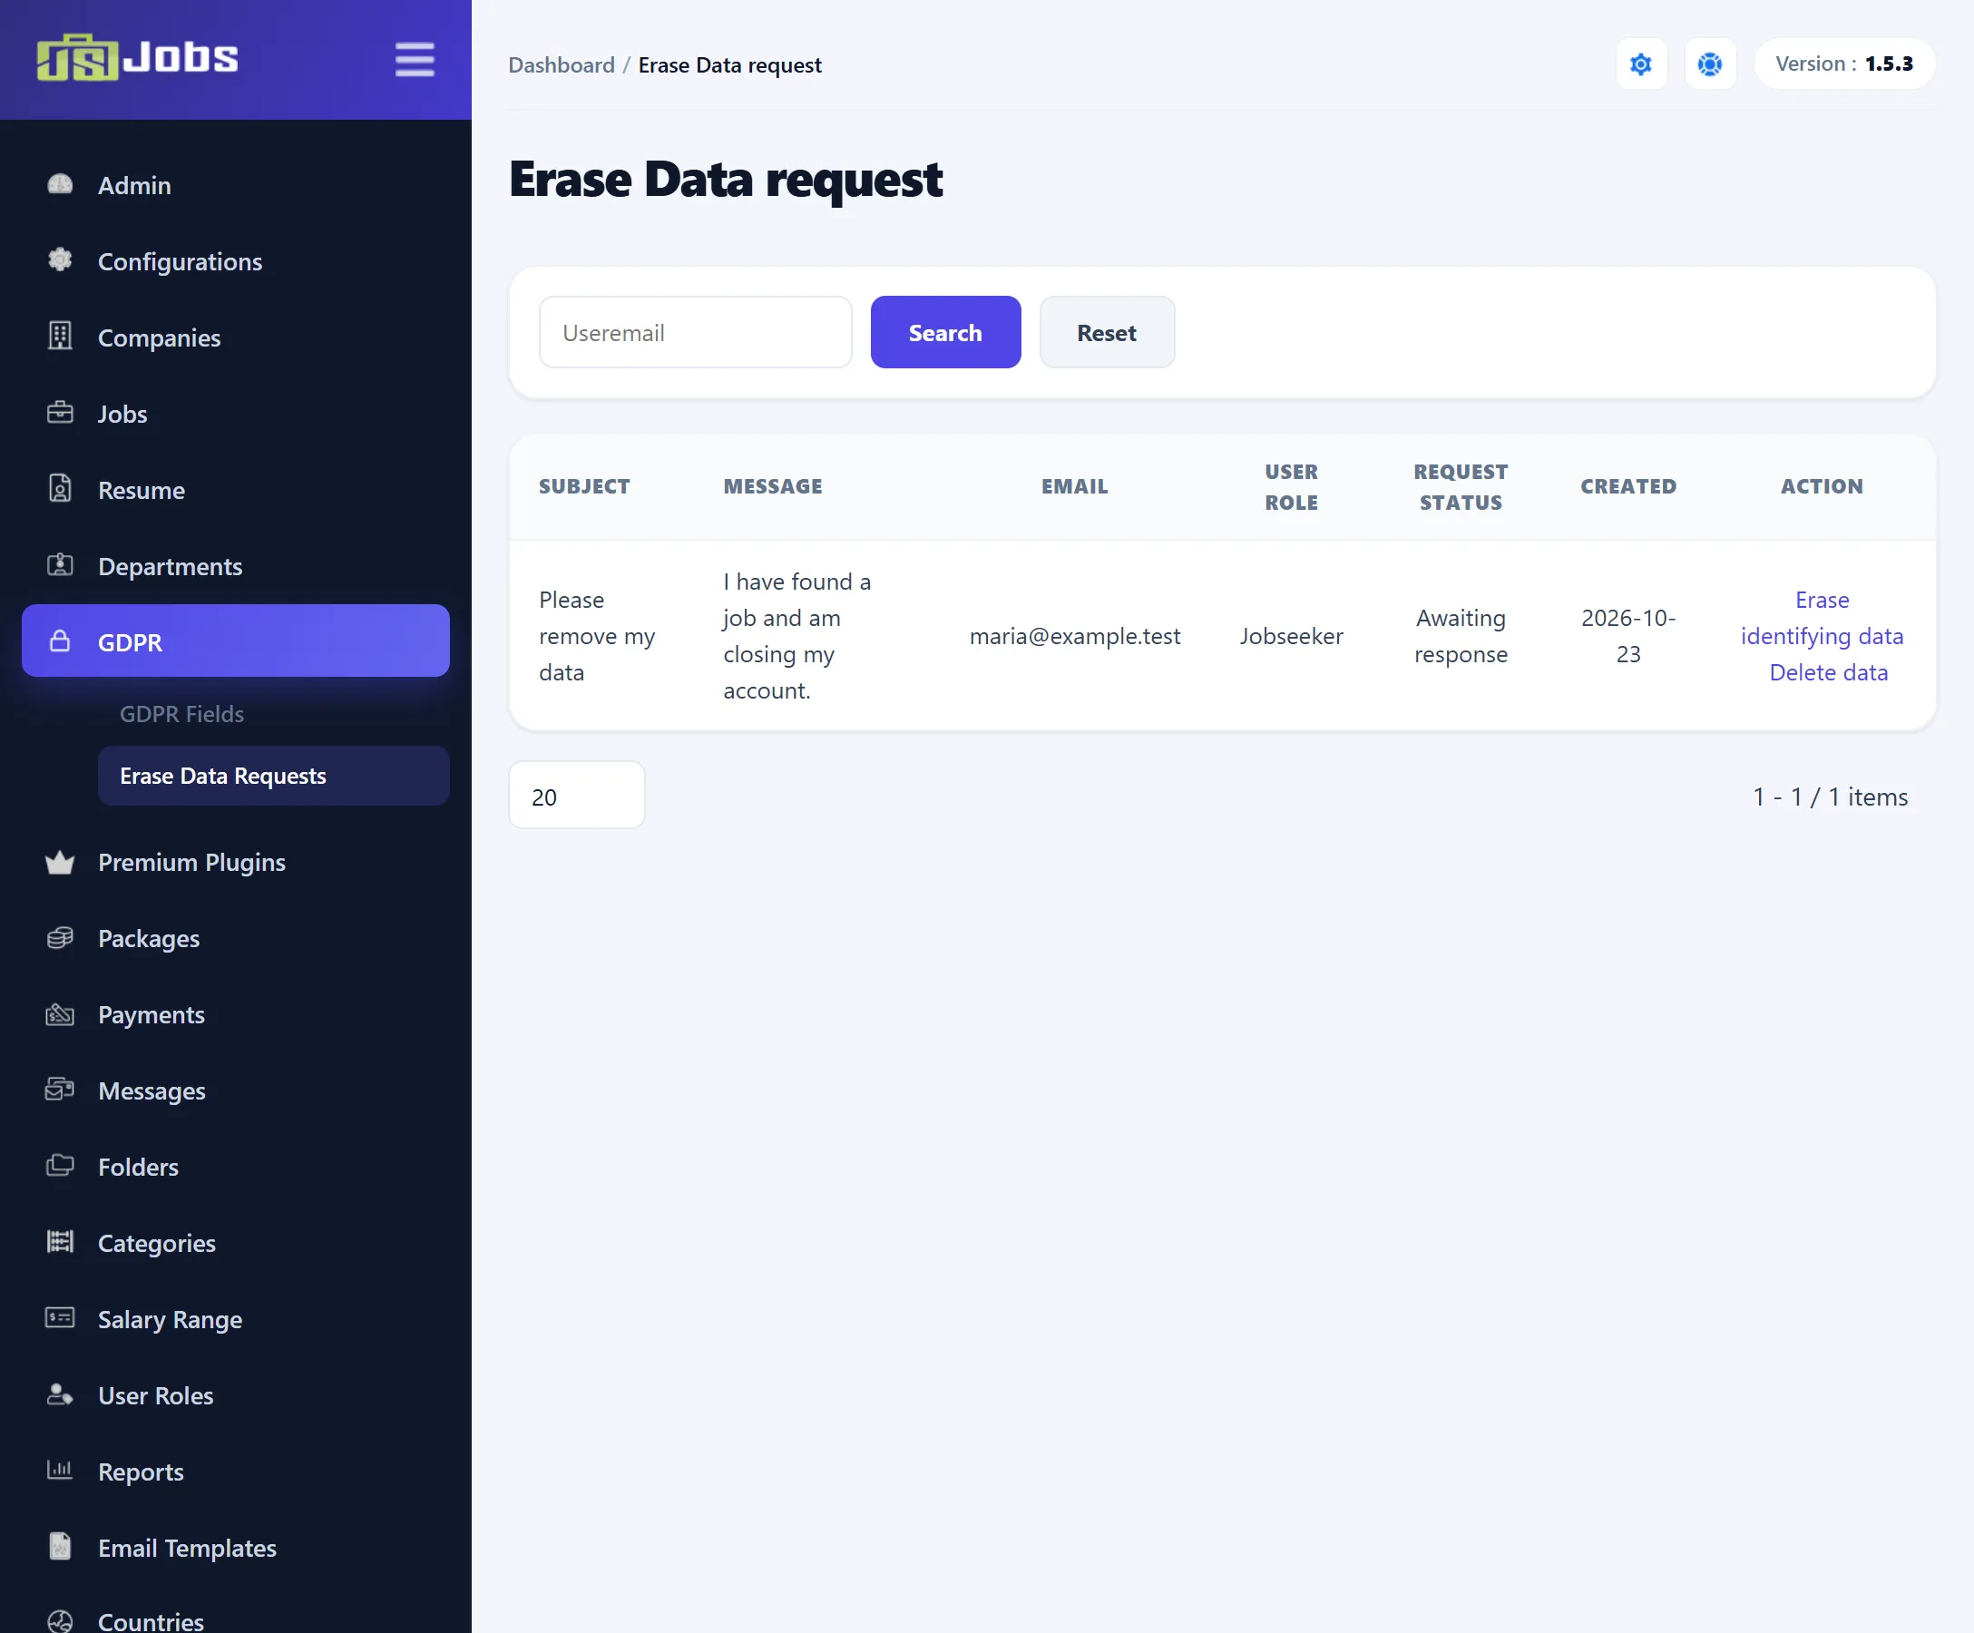1974x1633 pixels.
Task: Click Delete data link
Action: coord(1827,673)
